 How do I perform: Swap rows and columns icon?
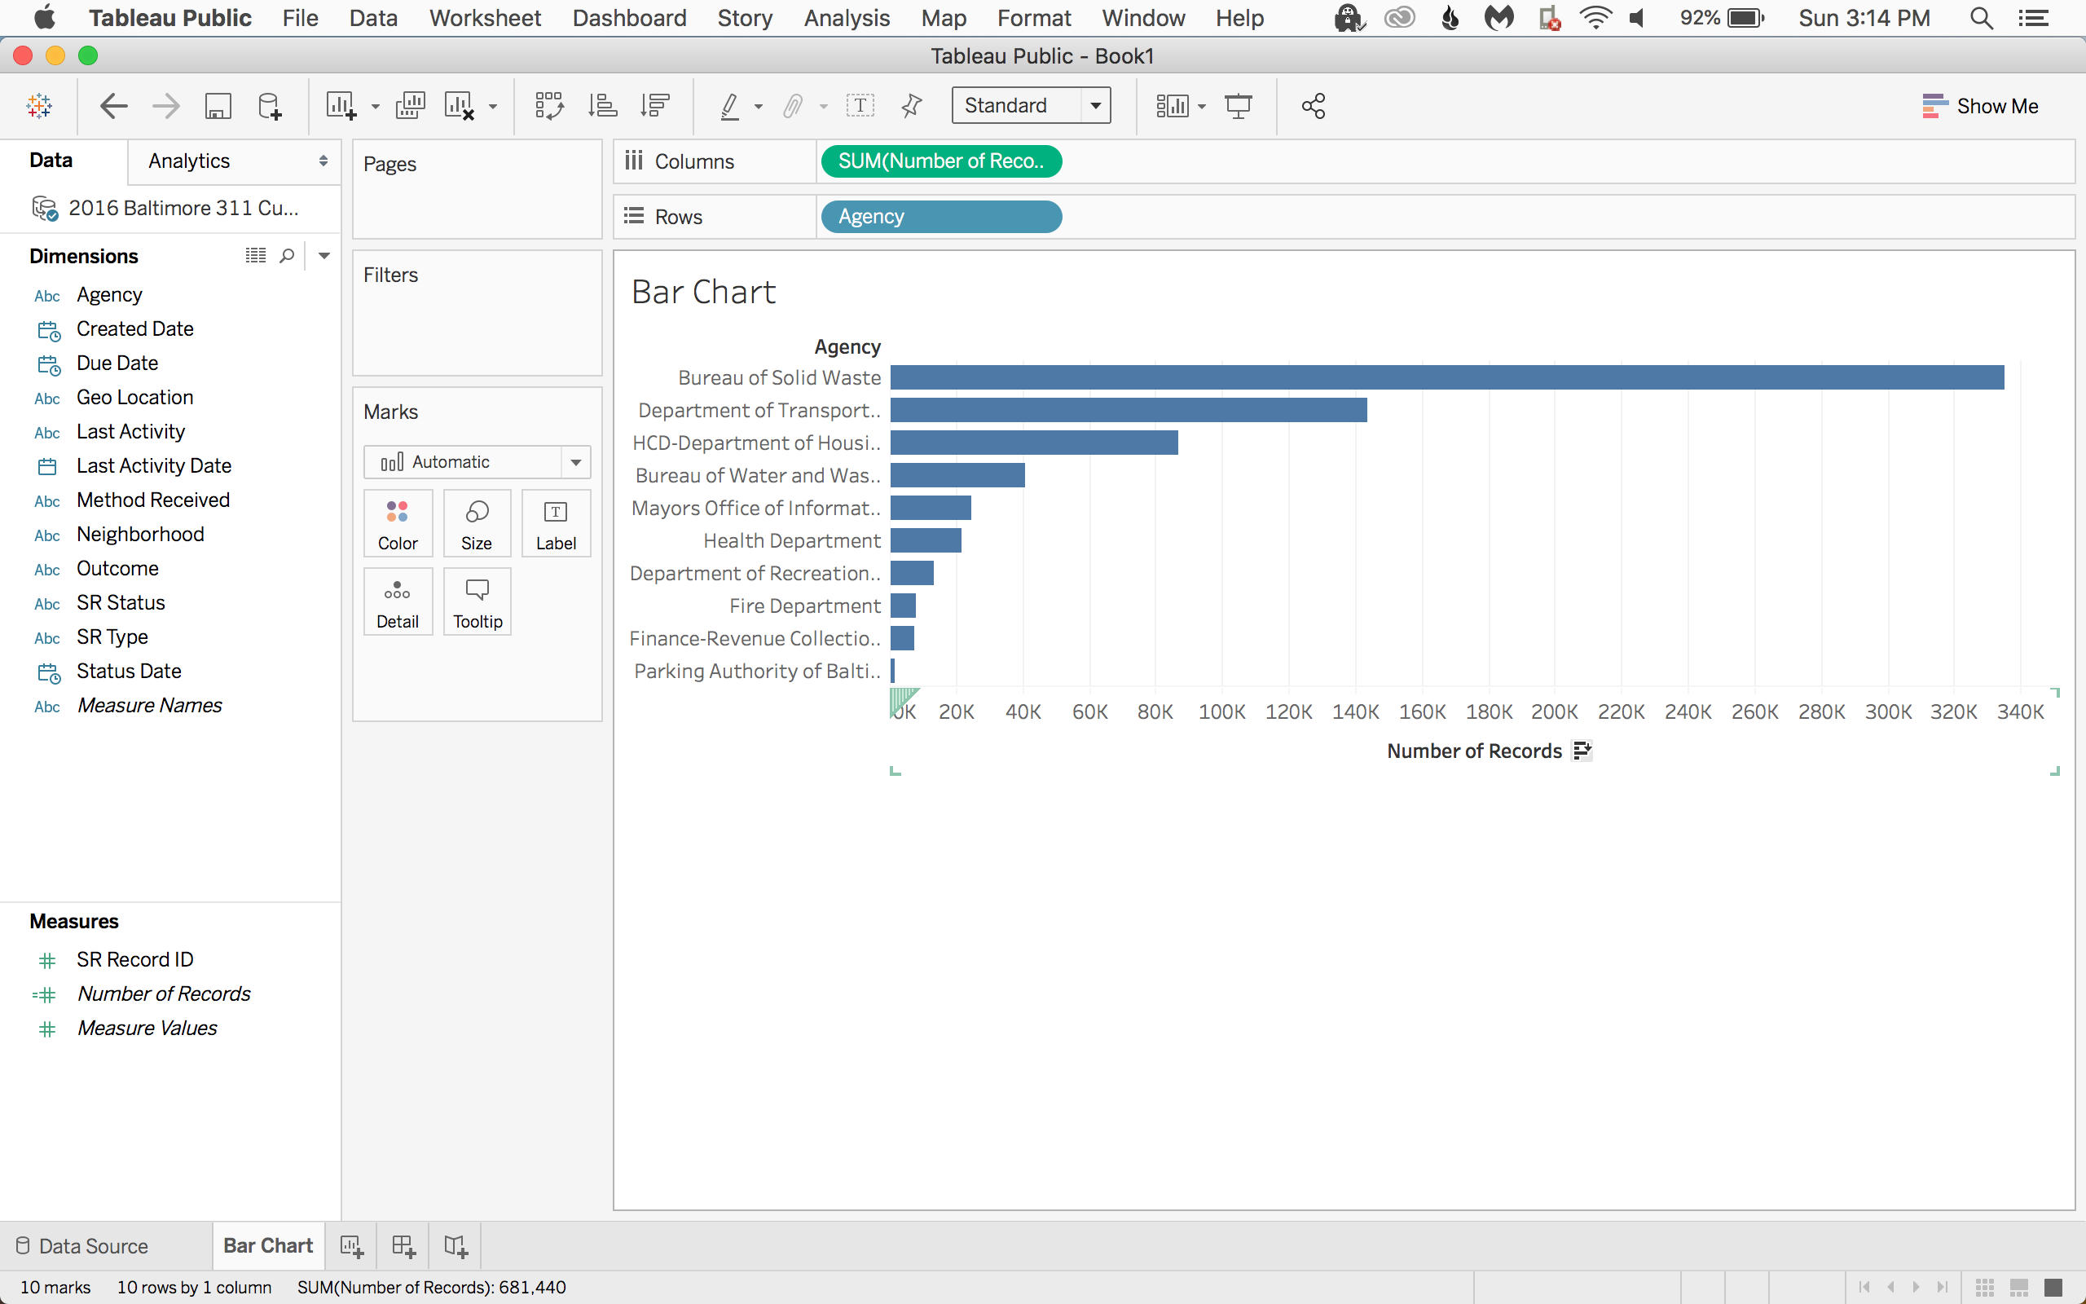click(x=549, y=106)
